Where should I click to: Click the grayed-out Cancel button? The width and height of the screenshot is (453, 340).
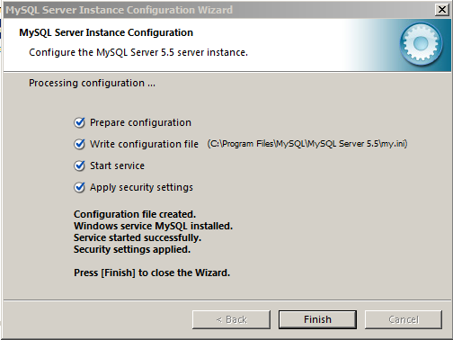click(404, 319)
